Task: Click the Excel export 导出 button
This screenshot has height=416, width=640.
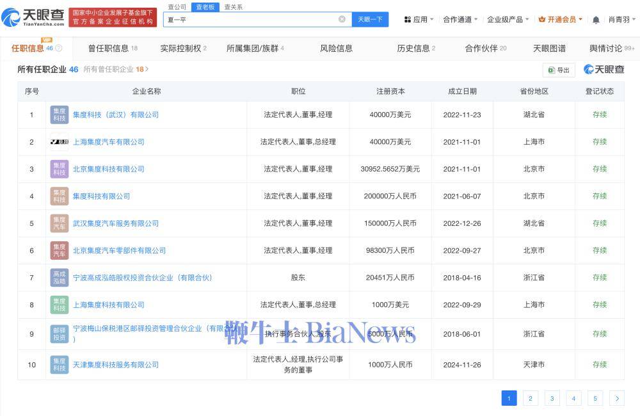Action: pos(559,70)
